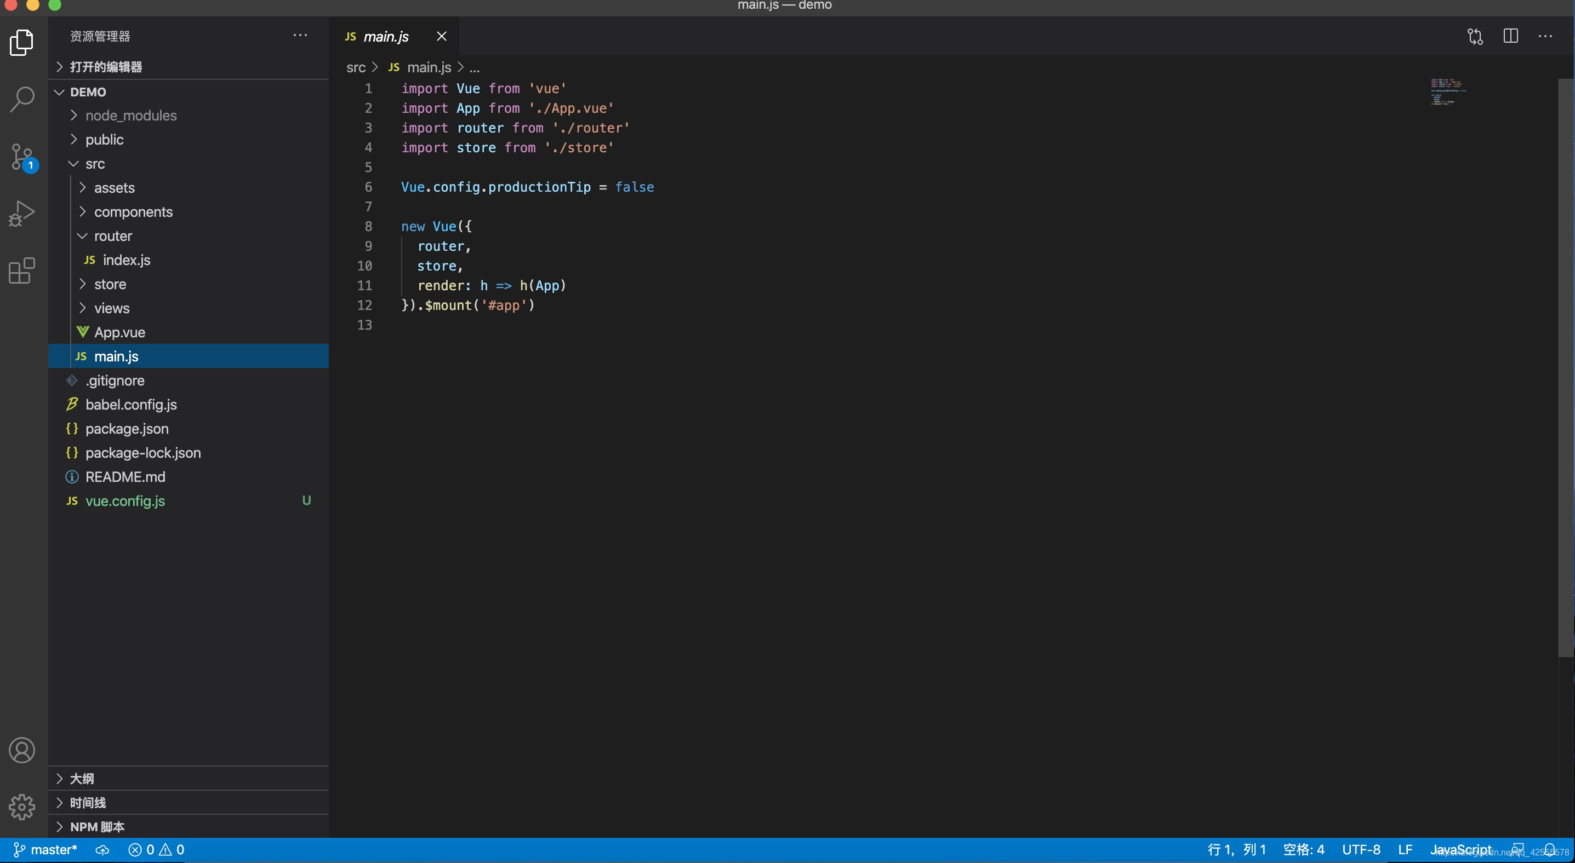Open README.md file
Viewport: 1575px width, 863px height.
click(189, 476)
